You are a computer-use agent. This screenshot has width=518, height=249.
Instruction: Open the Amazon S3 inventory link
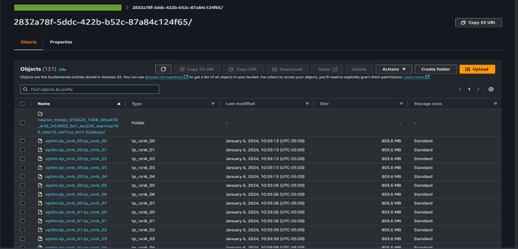coord(164,77)
